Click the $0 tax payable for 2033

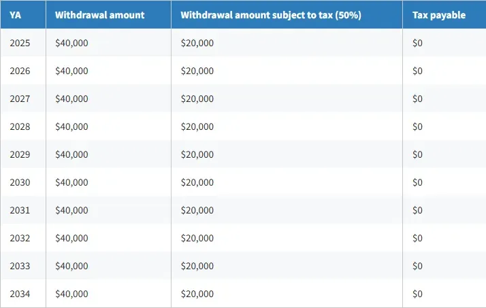417,266
